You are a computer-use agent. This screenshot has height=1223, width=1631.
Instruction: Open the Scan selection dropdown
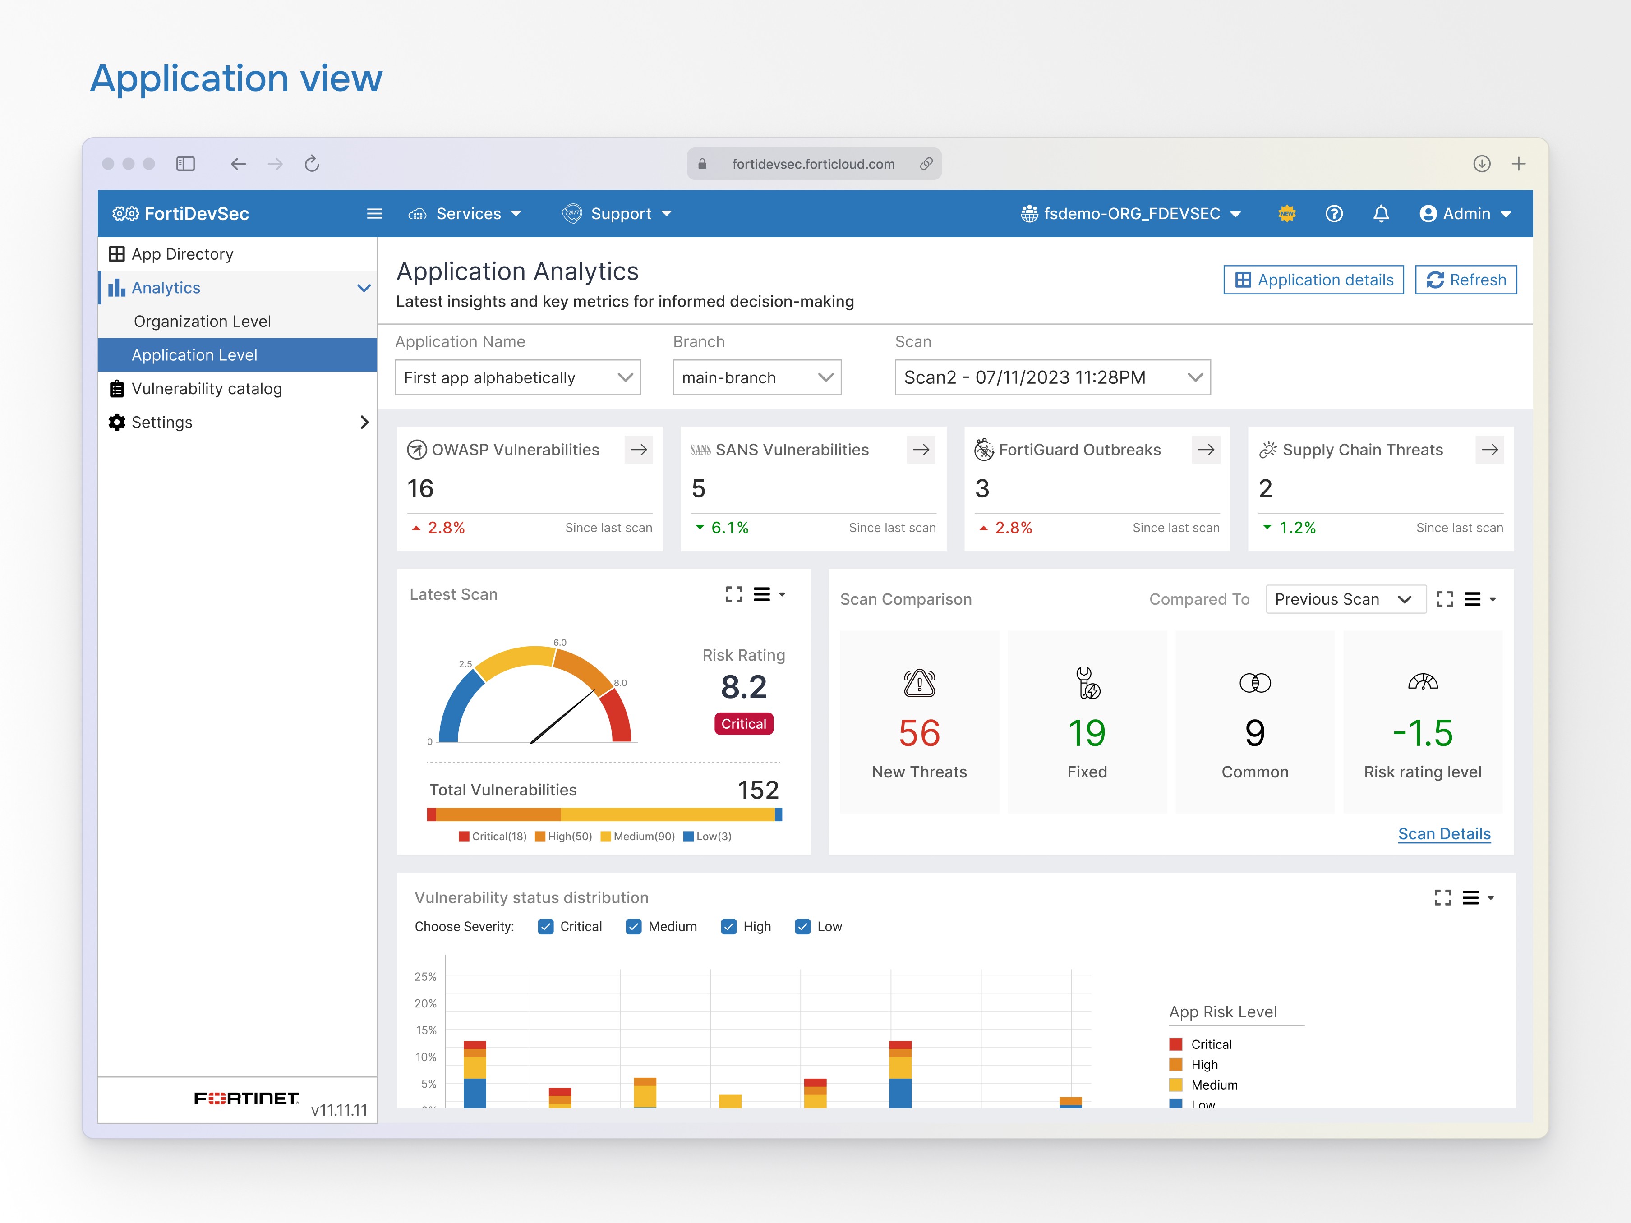1052,377
